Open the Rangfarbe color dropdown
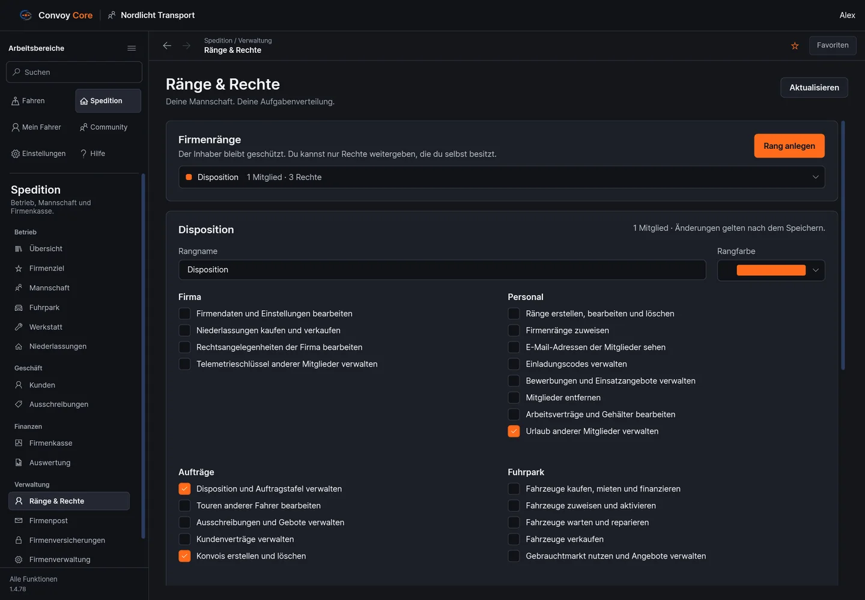This screenshot has height=600, width=865. click(771, 270)
